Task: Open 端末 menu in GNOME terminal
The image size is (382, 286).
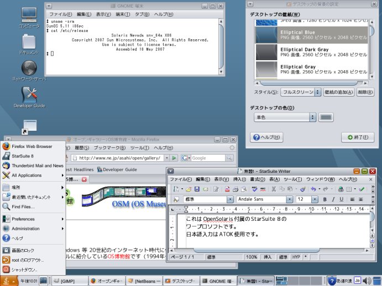Action: click(123, 14)
